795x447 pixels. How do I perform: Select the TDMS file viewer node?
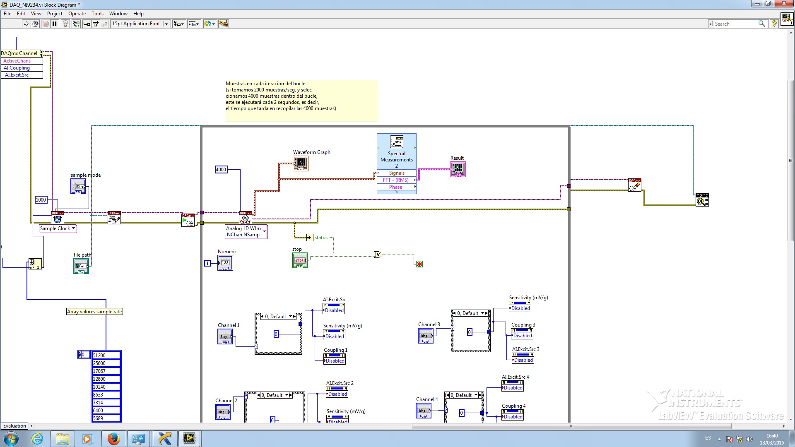click(702, 200)
